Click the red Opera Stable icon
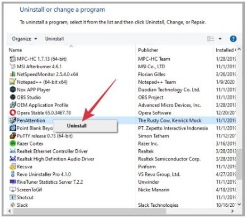 point(13,112)
